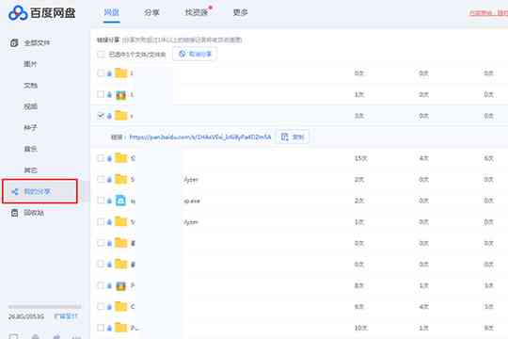Click the copy icon next to share link

point(284,137)
